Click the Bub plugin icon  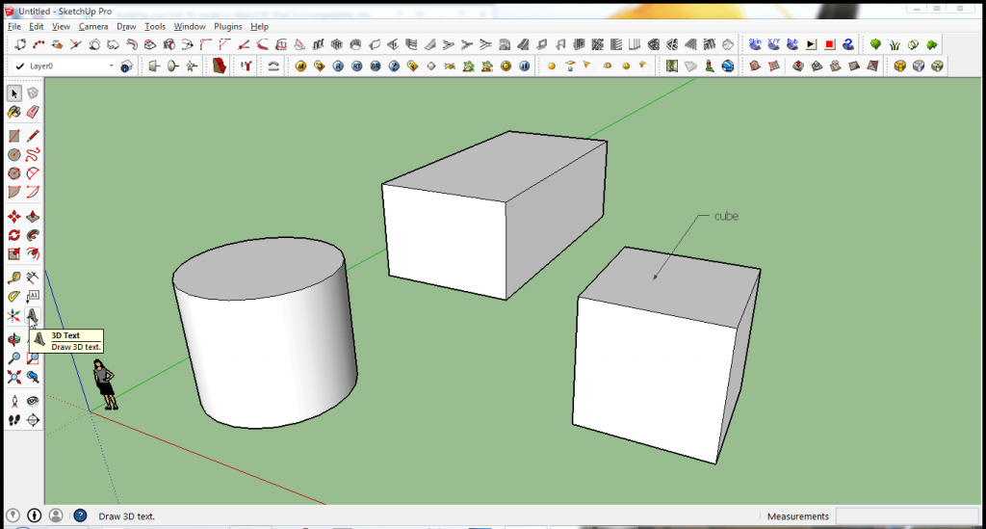pos(792,44)
